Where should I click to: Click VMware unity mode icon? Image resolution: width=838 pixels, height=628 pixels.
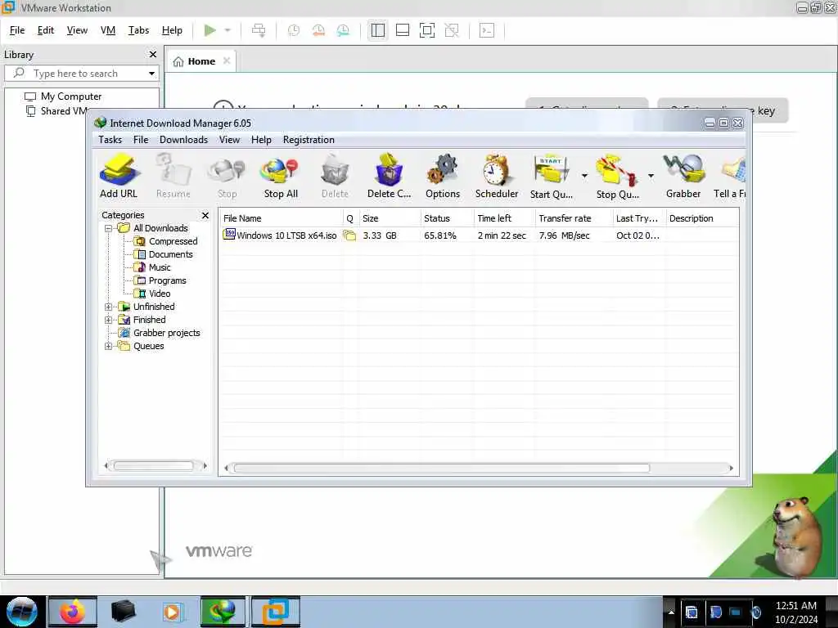(x=452, y=30)
